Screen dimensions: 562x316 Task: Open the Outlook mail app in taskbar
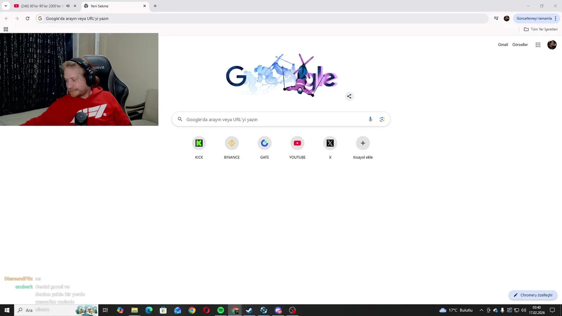177,310
